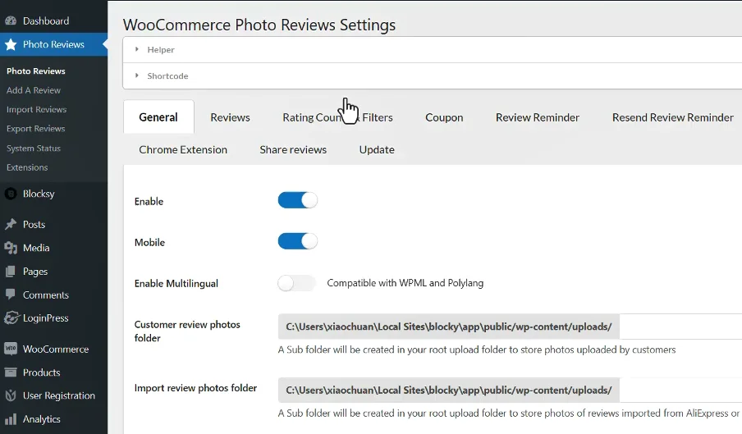View System Status page
The height and width of the screenshot is (434, 742).
34,148
